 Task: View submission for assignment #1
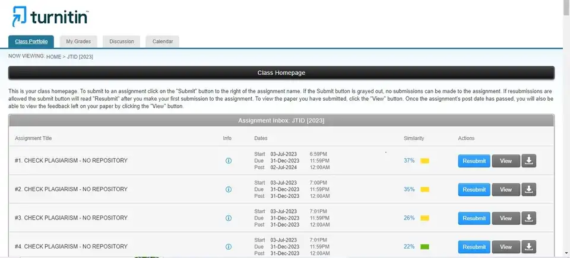tap(506, 161)
